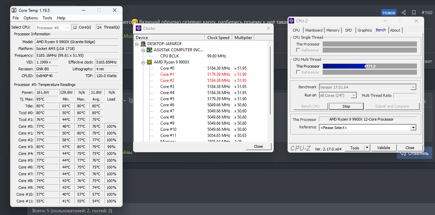
Task: Open the File menu in Core Temp
Action: (16, 18)
